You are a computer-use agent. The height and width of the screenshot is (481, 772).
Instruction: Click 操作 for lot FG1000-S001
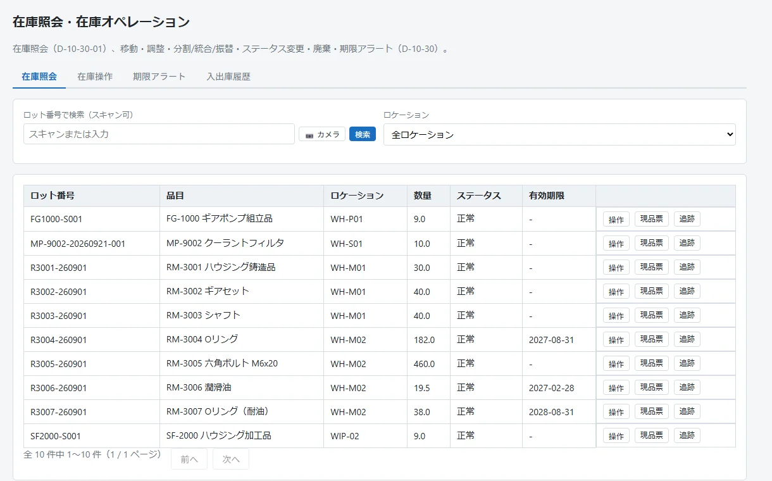click(616, 220)
